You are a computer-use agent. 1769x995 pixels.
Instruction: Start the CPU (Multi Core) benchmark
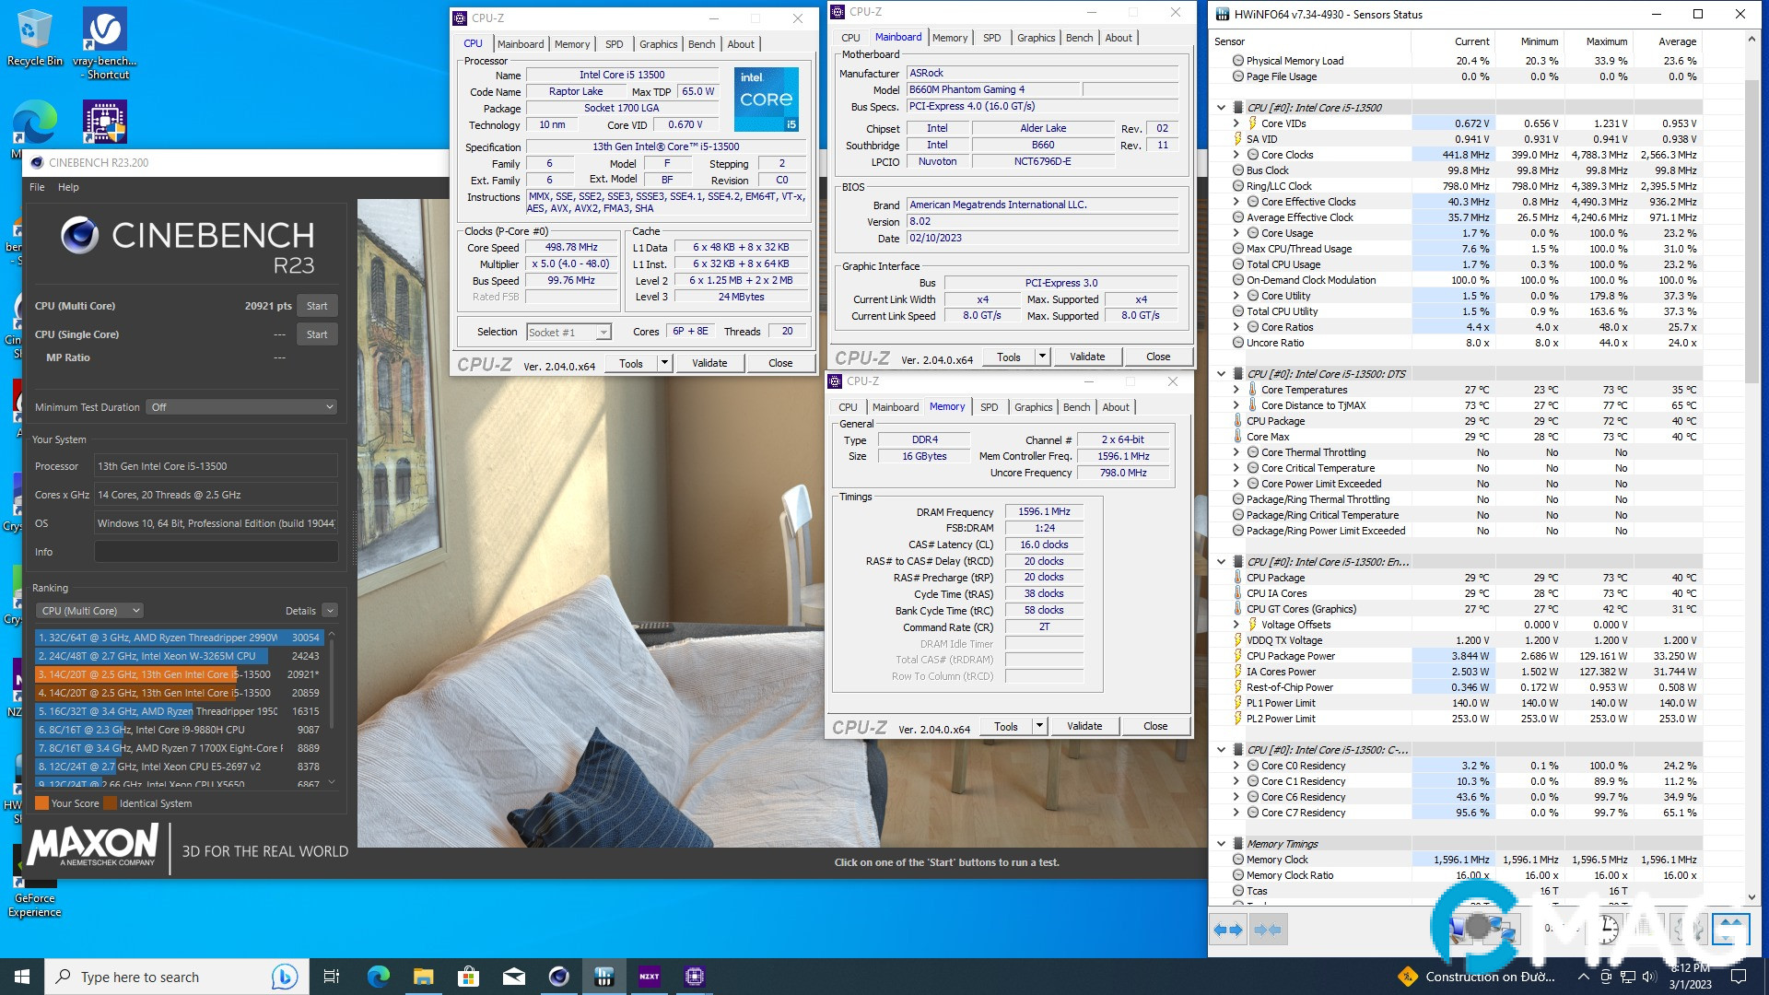[x=317, y=305]
